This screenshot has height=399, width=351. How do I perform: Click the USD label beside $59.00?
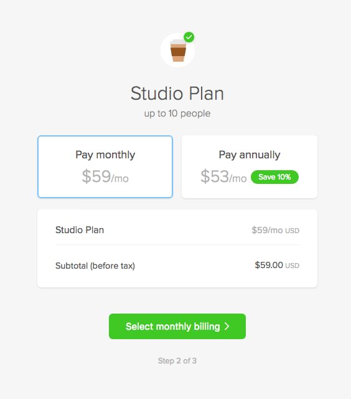[x=292, y=266]
